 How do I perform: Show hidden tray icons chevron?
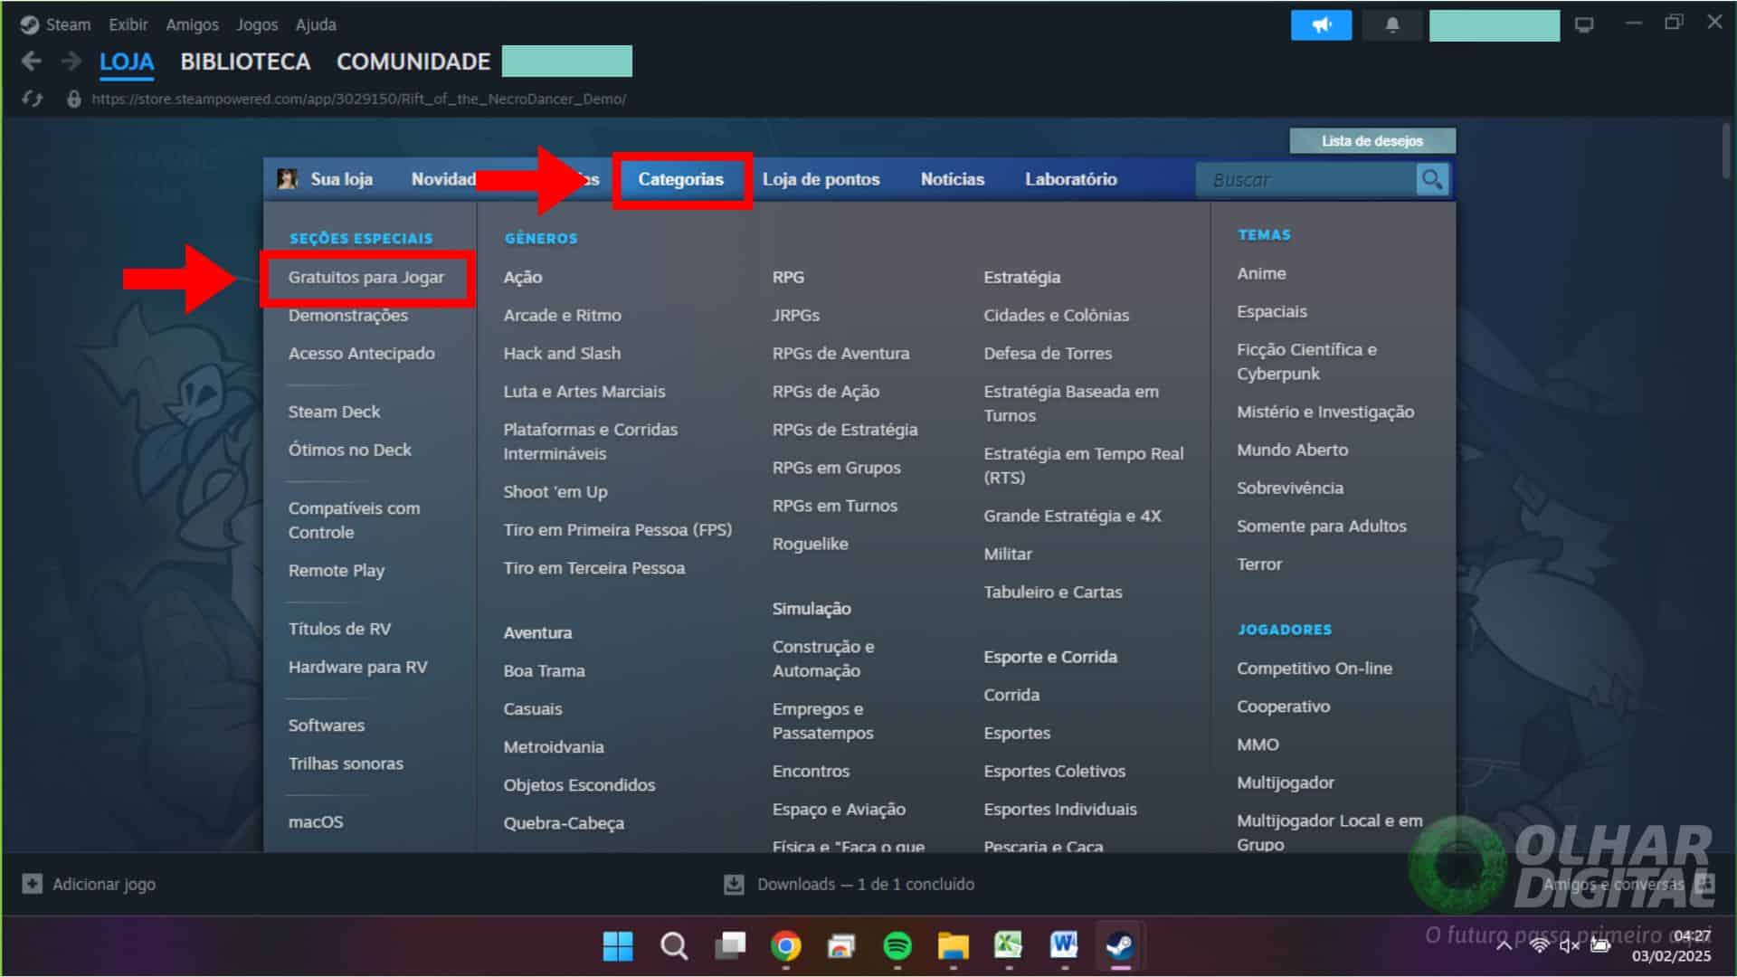(x=1504, y=945)
